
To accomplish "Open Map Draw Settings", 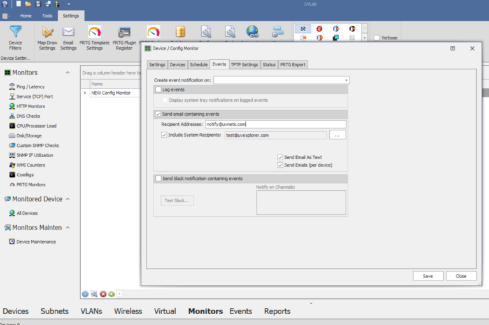I will 47,38.
